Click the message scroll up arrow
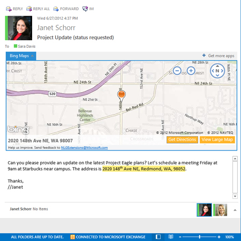This screenshot has height=241, width=241. [235, 159]
